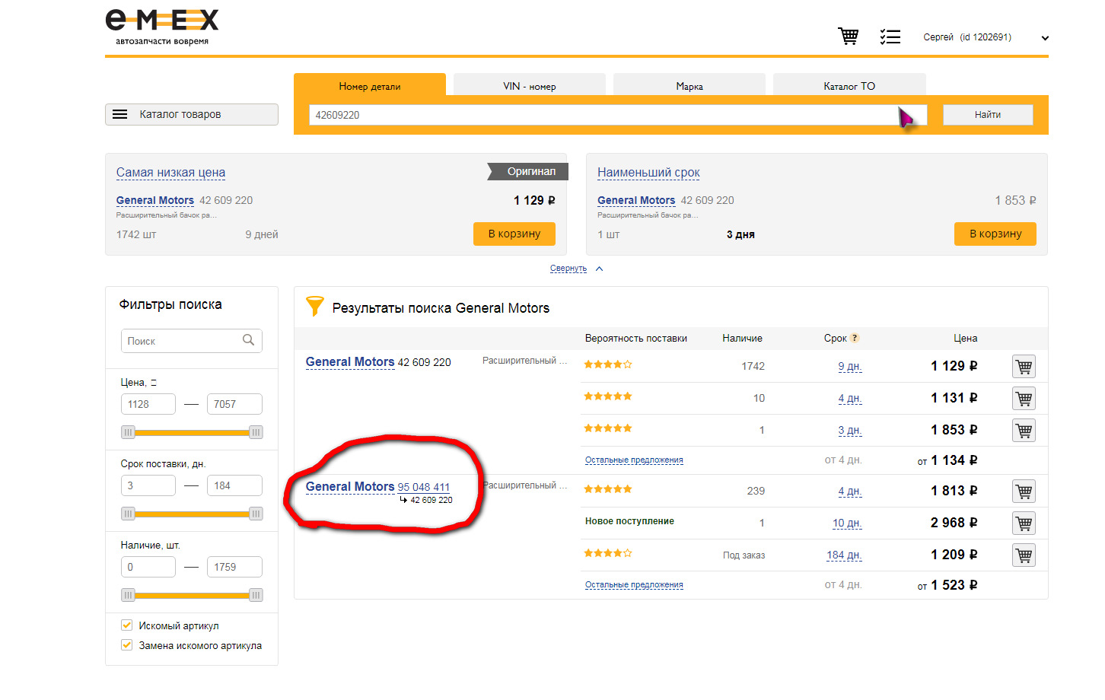
Task: Click the magnifier icon in filter search
Action: (248, 340)
